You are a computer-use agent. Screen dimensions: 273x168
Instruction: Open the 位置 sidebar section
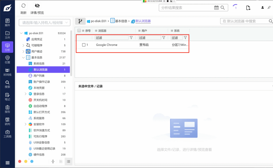coord(7,59)
